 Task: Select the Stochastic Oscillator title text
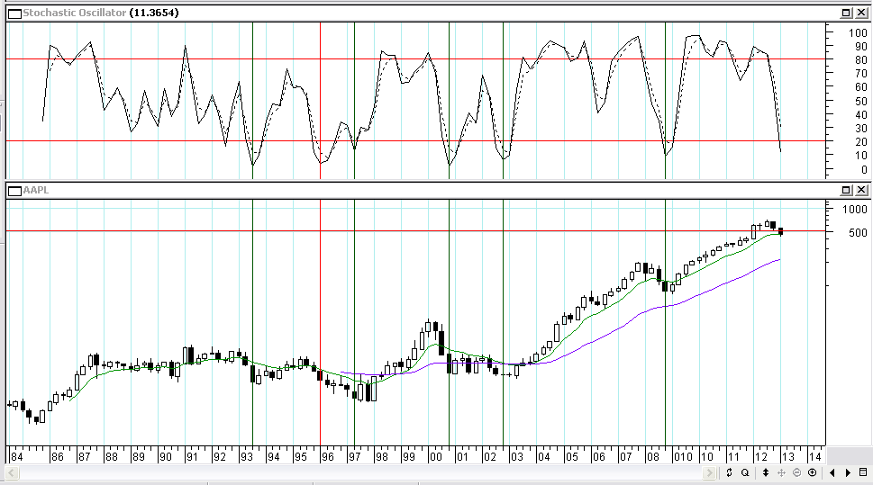[75, 13]
